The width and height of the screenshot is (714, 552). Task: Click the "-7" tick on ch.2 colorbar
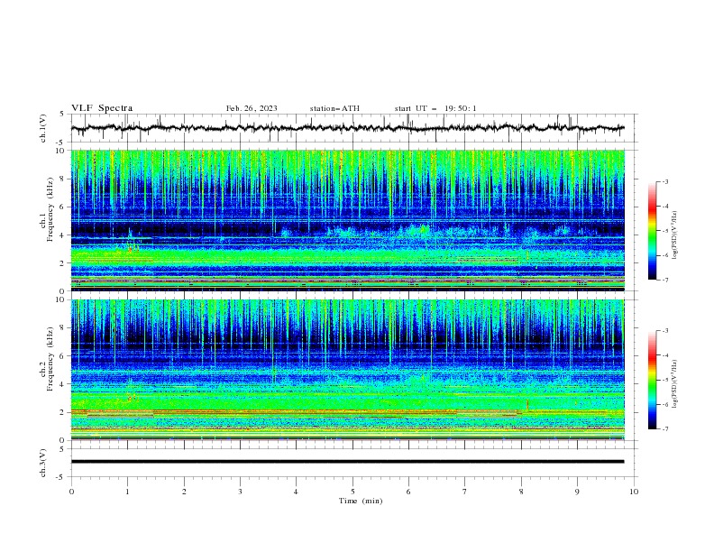click(x=664, y=428)
